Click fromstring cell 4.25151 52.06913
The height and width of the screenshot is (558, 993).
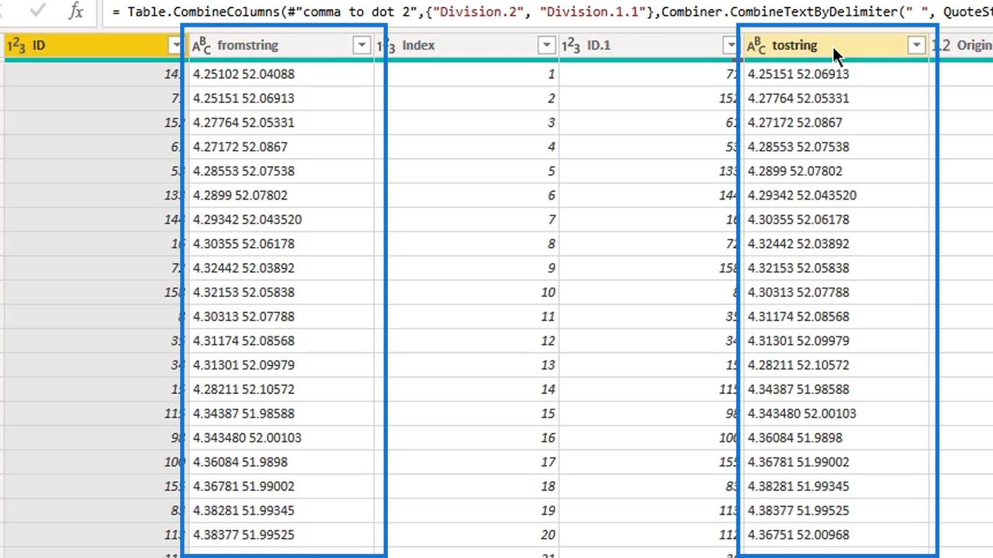coord(281,99)
